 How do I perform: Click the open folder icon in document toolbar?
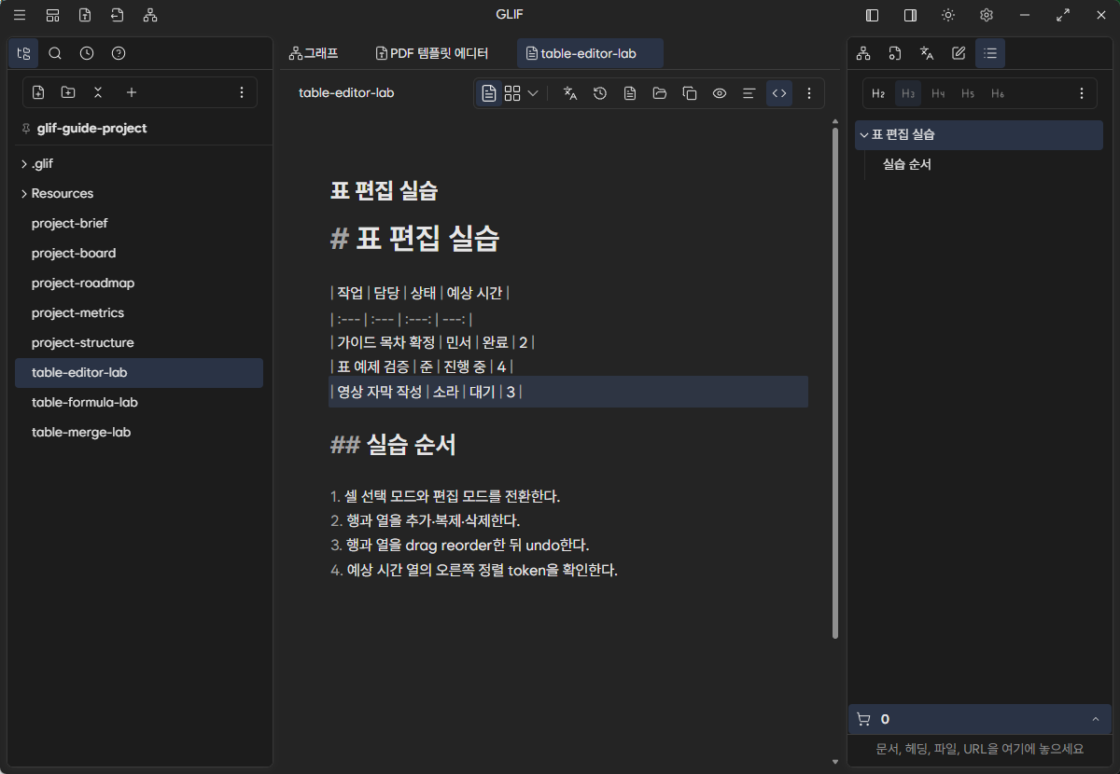pos(660,93)
